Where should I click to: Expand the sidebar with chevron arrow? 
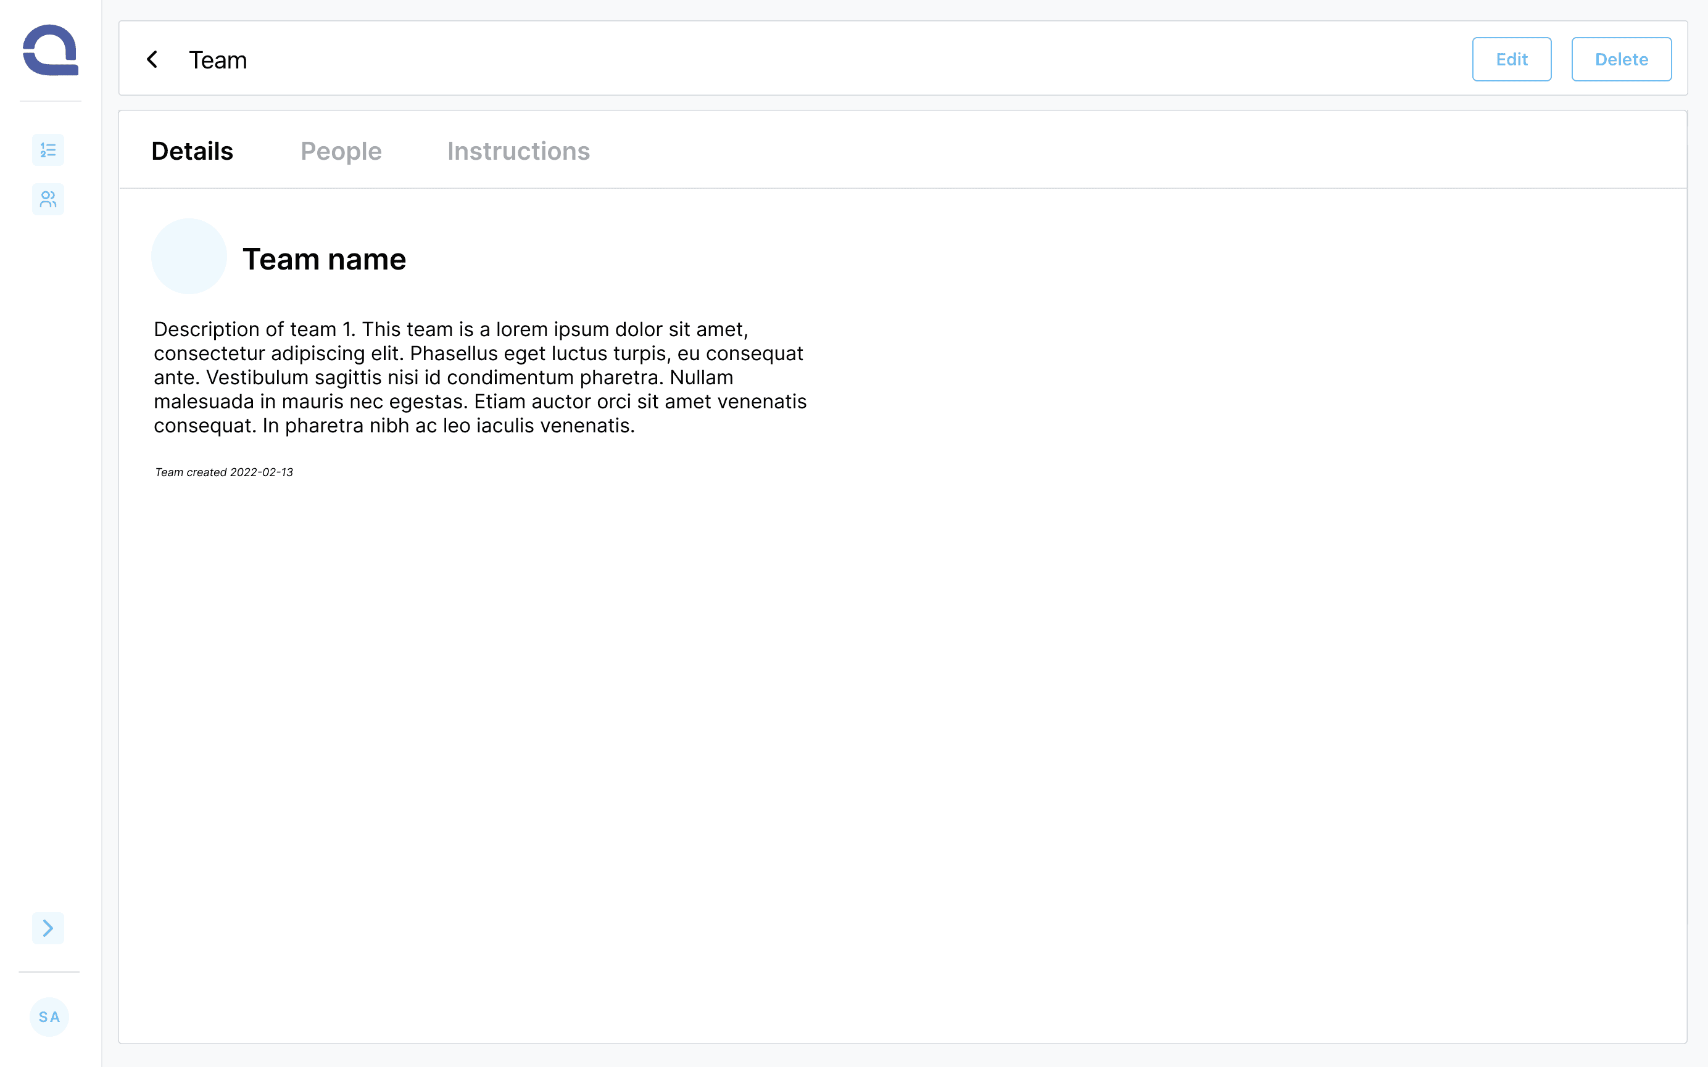tap(48, 928)
